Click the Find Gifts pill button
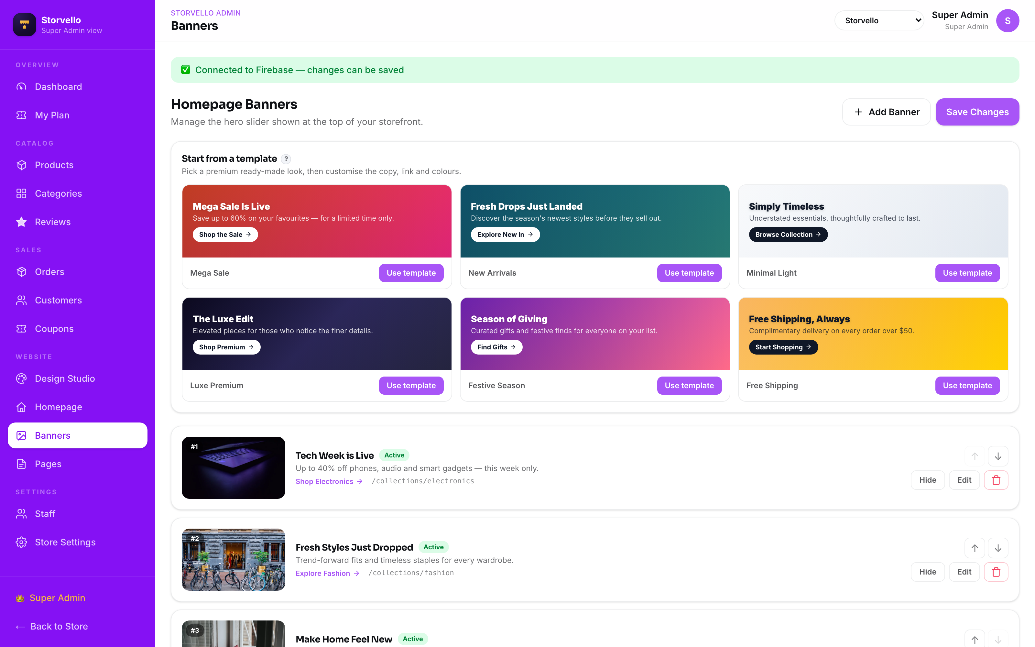This screenshot has width=1035, height=647. coord(496,347)
